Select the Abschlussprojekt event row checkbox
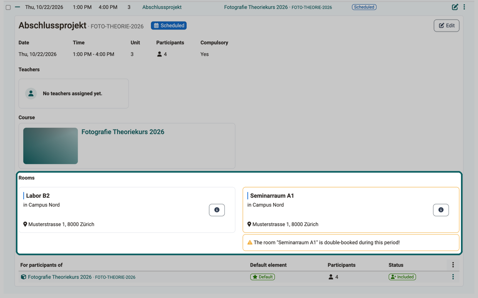Screen dimensions: 478x298 (8, 7)
